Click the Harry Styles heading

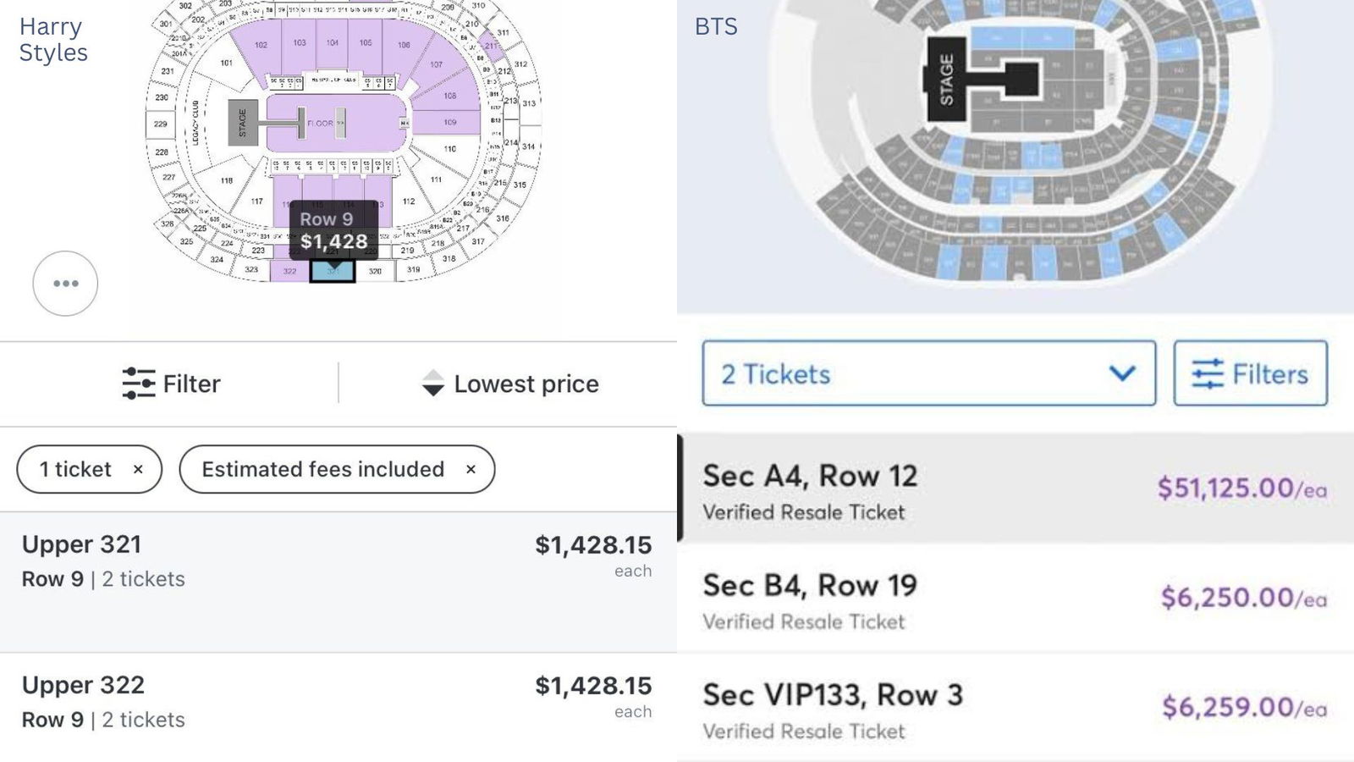tap(52, 39)
